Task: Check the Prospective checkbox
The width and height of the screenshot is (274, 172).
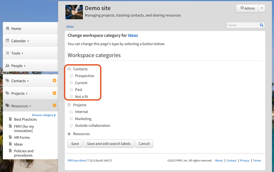Action: (x=71, y=76)
